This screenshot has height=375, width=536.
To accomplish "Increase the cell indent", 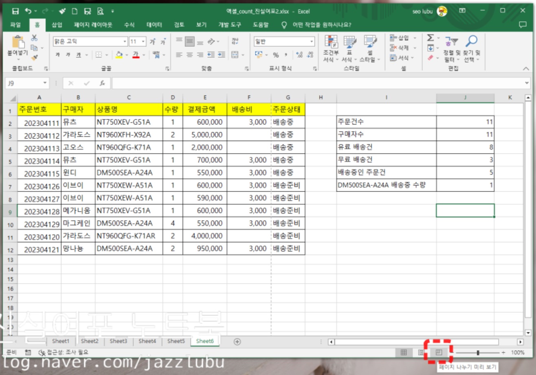I will click(221, 55).
